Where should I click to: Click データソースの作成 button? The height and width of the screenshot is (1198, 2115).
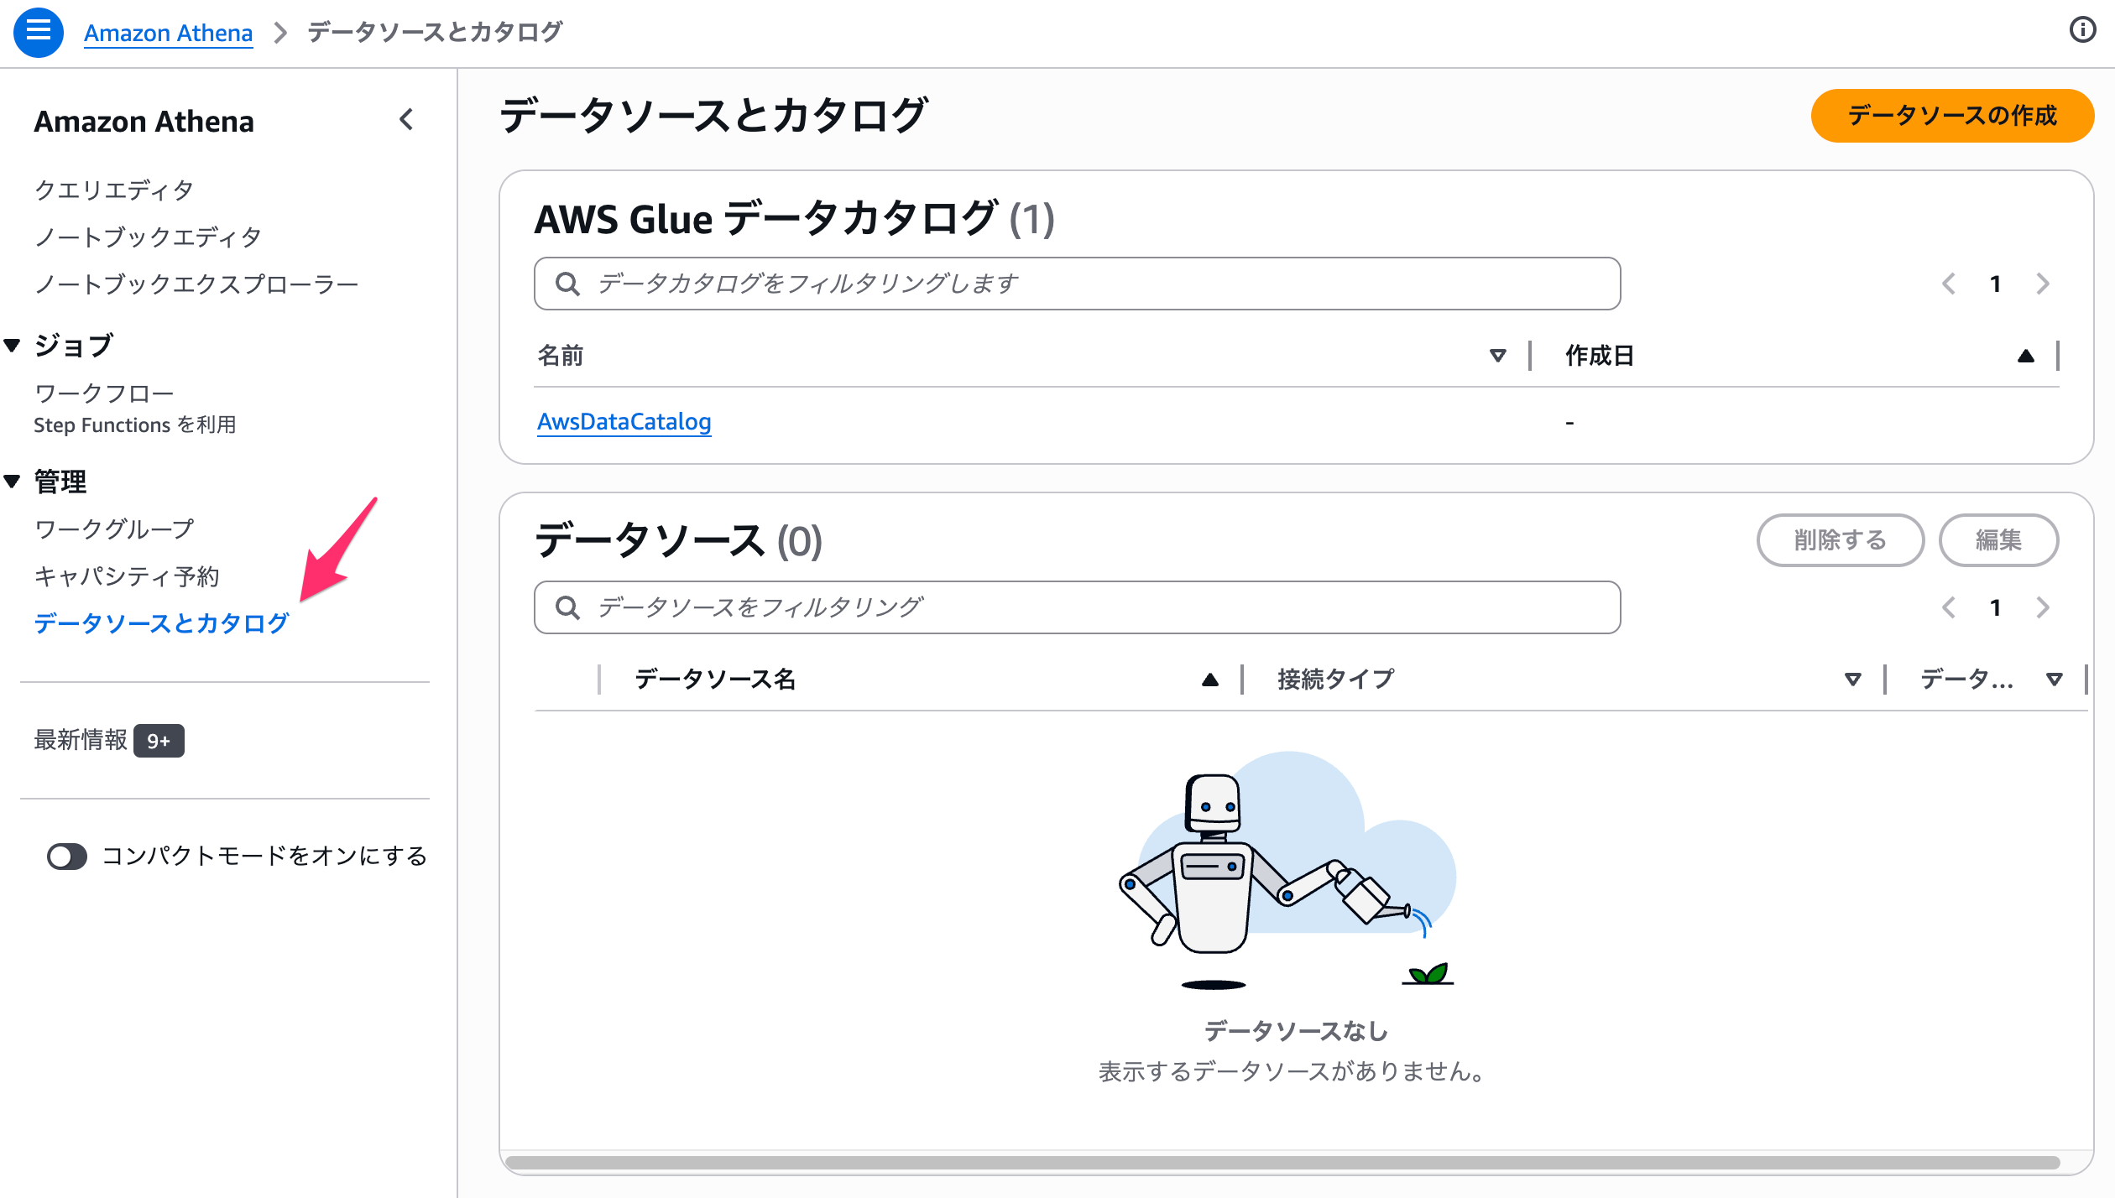pyautogui.click(x=1952, y=116)
